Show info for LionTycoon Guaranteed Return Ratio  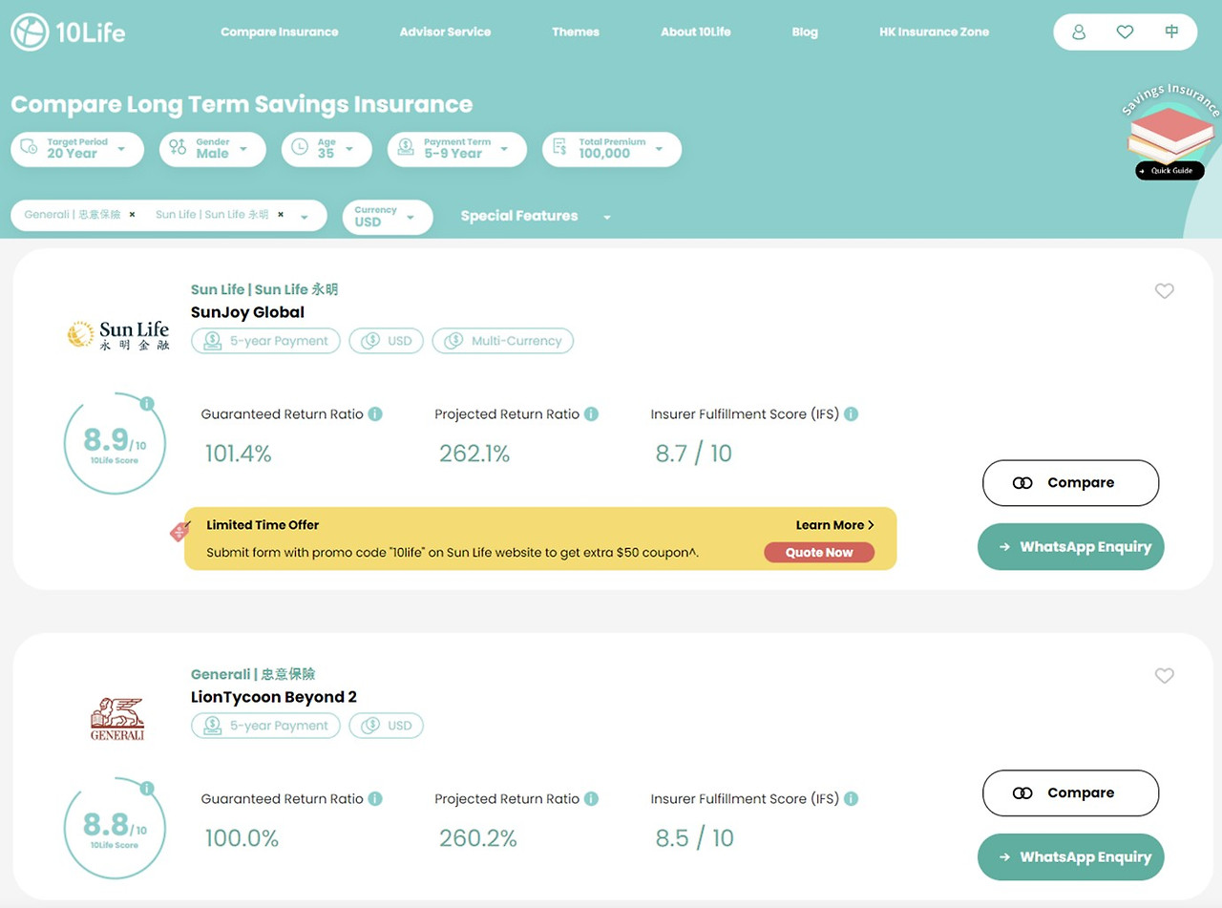coord(375,799)
